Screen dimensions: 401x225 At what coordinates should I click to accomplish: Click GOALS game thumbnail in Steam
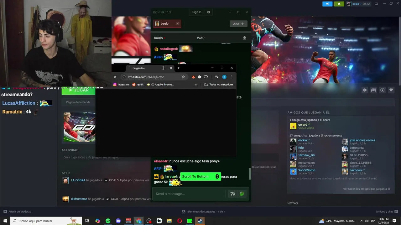pyautogui.click(x=80, y=127)
